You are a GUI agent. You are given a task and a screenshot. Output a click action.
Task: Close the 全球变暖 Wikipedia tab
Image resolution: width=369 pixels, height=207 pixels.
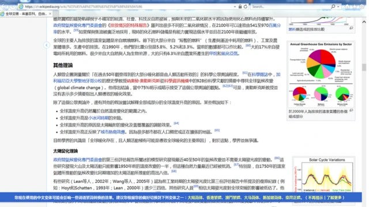[x=50, y=14]
